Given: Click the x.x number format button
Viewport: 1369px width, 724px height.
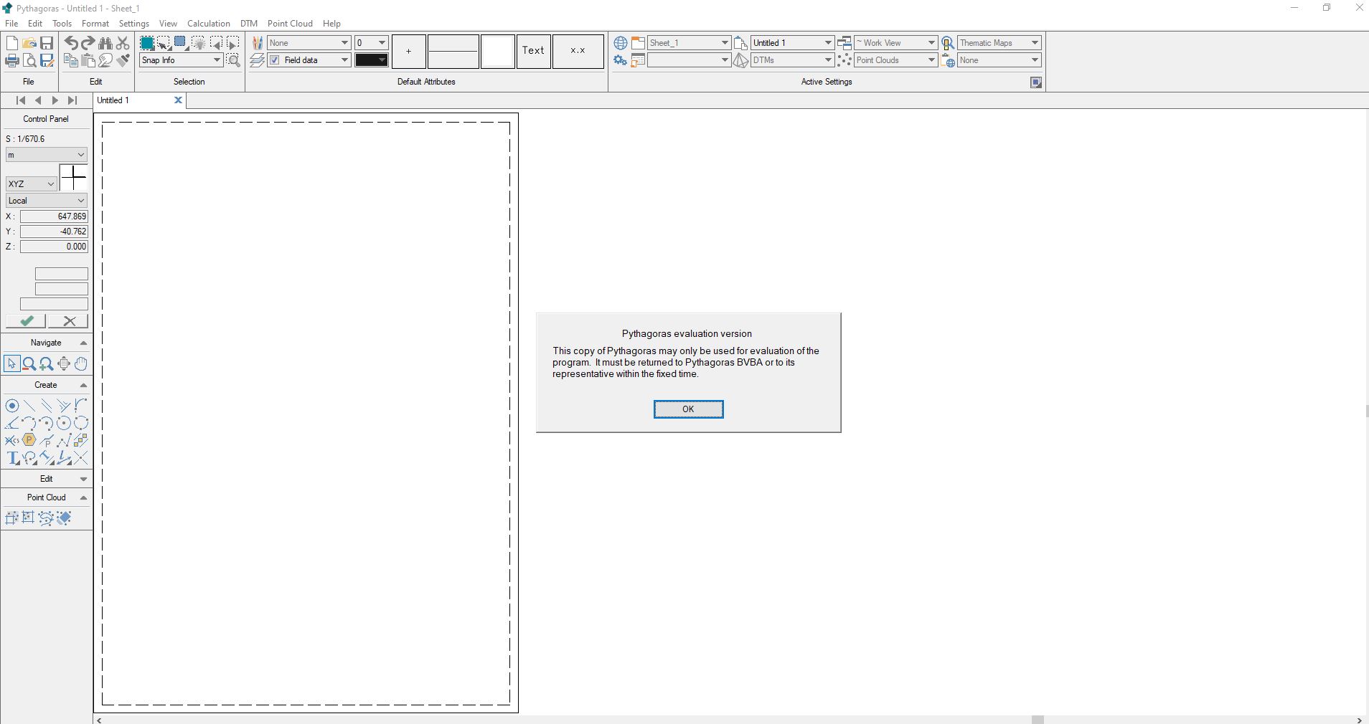Looking at the screenshot, I should (578, 51).
